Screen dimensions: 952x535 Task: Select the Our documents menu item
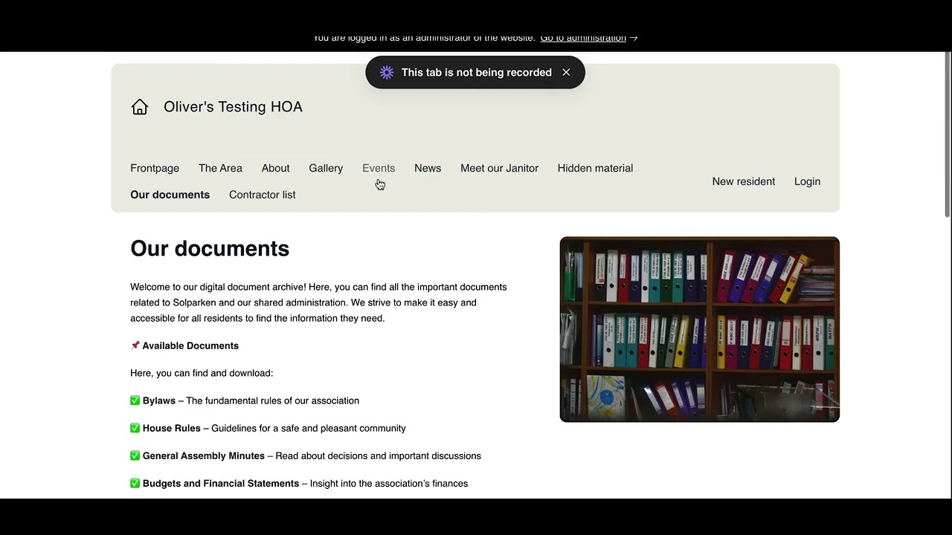170,195
